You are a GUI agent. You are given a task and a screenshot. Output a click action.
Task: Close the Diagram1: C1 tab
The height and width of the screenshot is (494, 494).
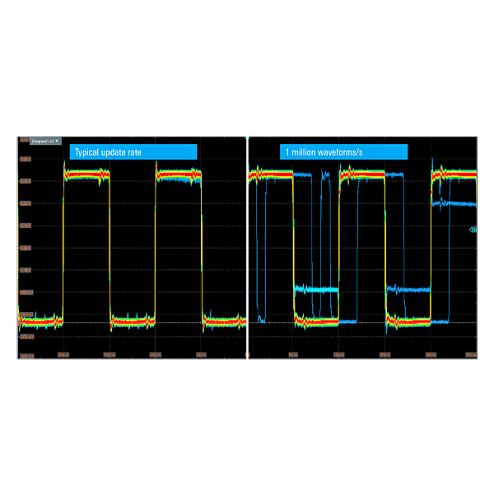[57, 141]
